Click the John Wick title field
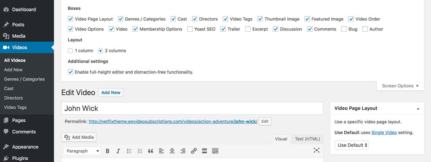This screenshot has width=431, height=162. tap(192, 108)
